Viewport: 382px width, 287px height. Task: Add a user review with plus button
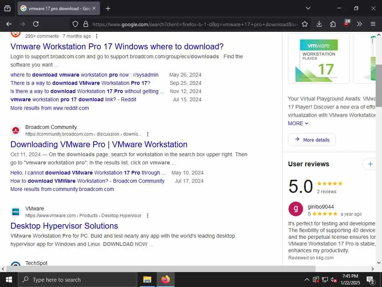coord(370,164)
